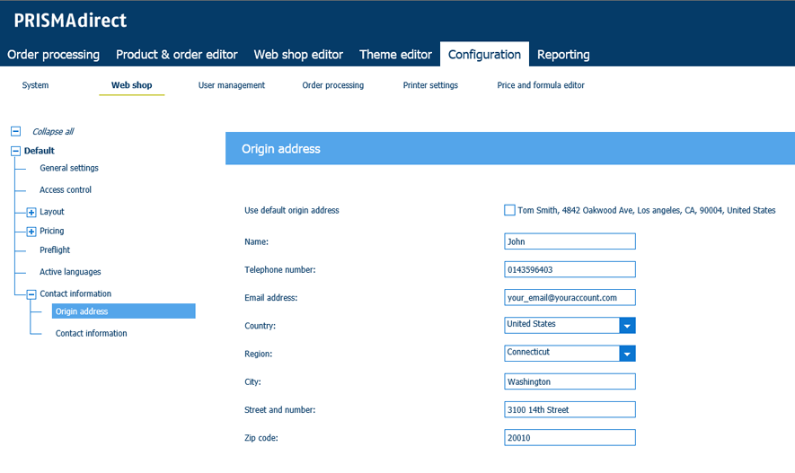
Task: Click the Telephone number field
Action: tap(570, 269)
